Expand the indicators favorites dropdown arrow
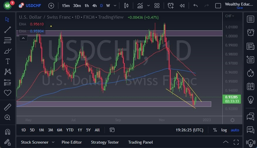This screenshot has width=257, height=148. coord(148,6)
